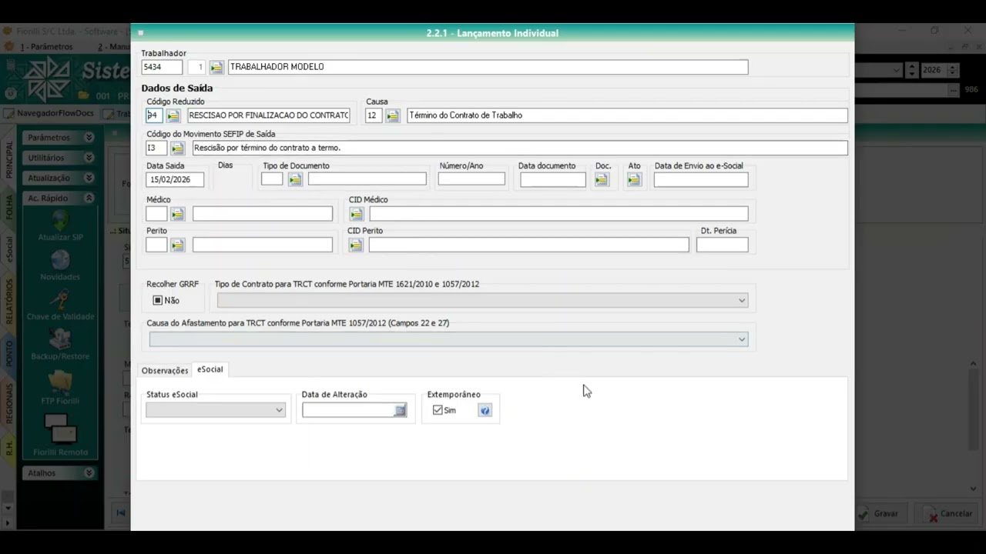Click the Causa code field showing 12
This screenshot has width=986, height=554.
pos(374,115)
